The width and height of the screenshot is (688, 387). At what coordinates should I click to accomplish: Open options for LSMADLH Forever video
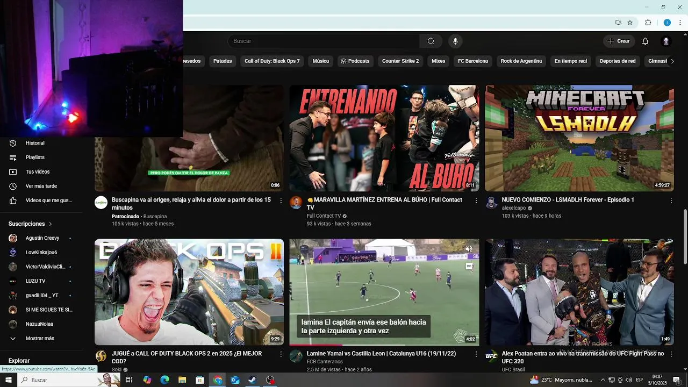pos(671,200)
